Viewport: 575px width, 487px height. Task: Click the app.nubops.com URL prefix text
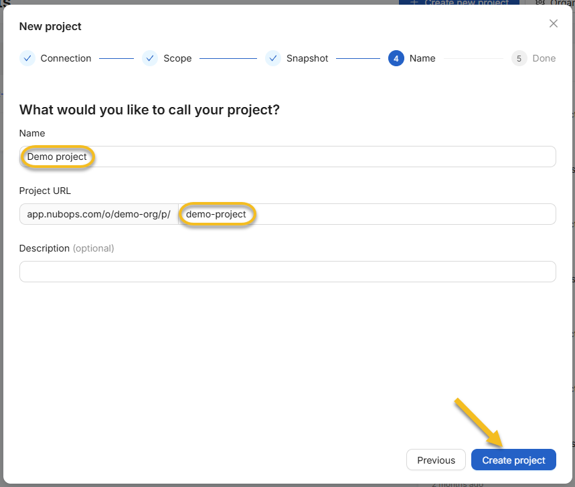click(x=98, y=214)
